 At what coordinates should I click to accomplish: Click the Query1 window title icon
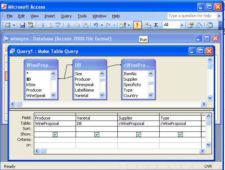[12, 51]
